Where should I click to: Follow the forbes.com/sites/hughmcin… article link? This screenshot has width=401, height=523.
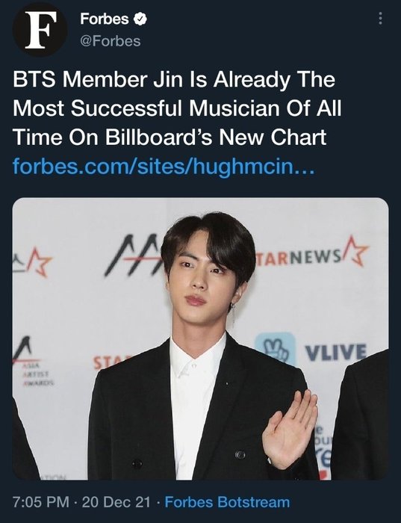coord(164,167)
